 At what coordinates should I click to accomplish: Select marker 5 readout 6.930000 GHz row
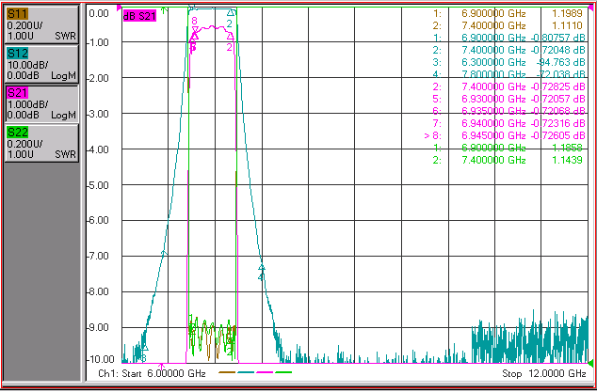coord(508,99)
